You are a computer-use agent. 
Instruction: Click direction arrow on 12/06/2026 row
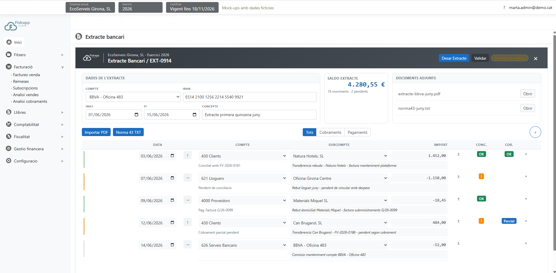point(188,222)
